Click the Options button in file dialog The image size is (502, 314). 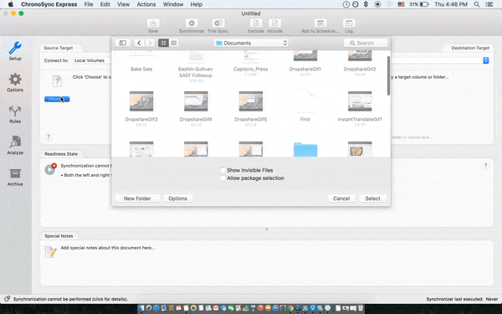click(177, 198)
